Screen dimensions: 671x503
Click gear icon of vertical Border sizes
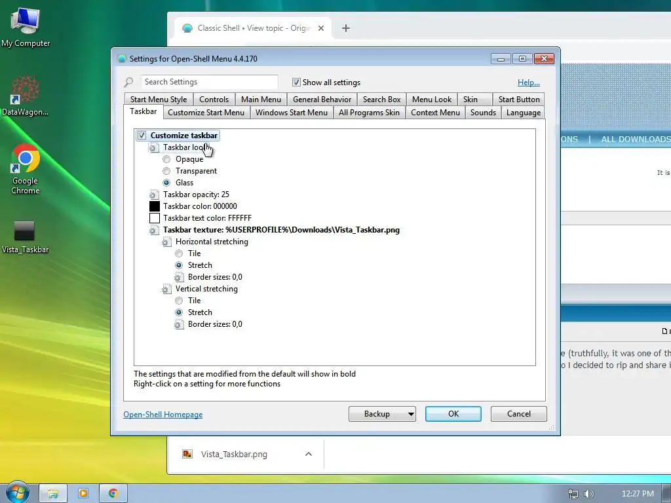click(x=179, y=324)
